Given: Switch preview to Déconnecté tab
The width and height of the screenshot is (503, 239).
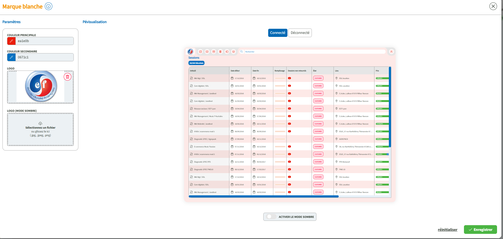Looking at the screenshot, I should pyautogui.click(x=300, y=33).
